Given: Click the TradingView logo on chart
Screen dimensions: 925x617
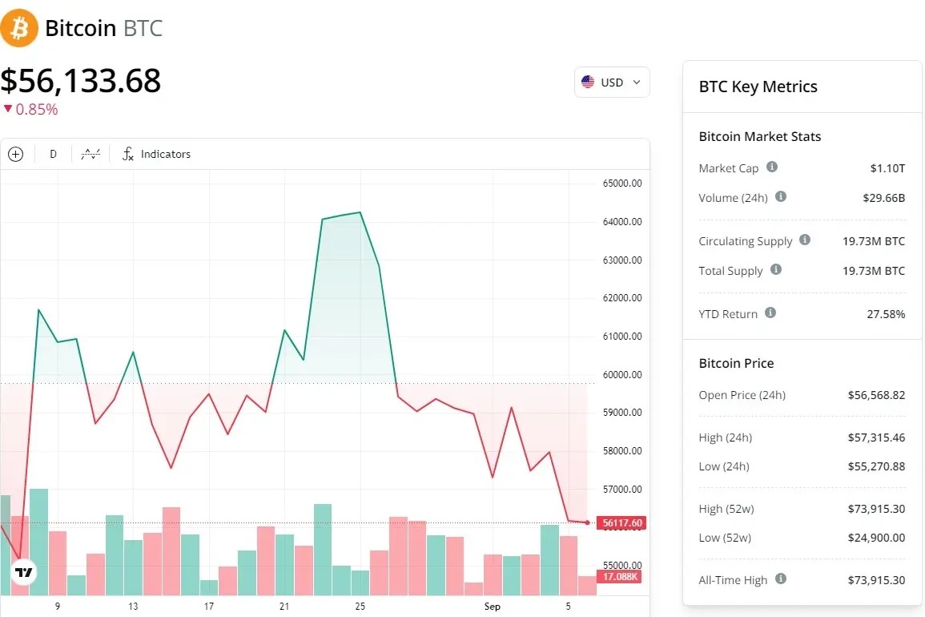Looking at the screenshot, I should pyautogui.click(x=23, y=572).
